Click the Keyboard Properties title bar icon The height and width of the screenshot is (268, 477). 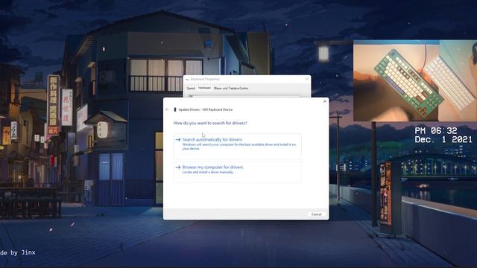click(187, 80)
